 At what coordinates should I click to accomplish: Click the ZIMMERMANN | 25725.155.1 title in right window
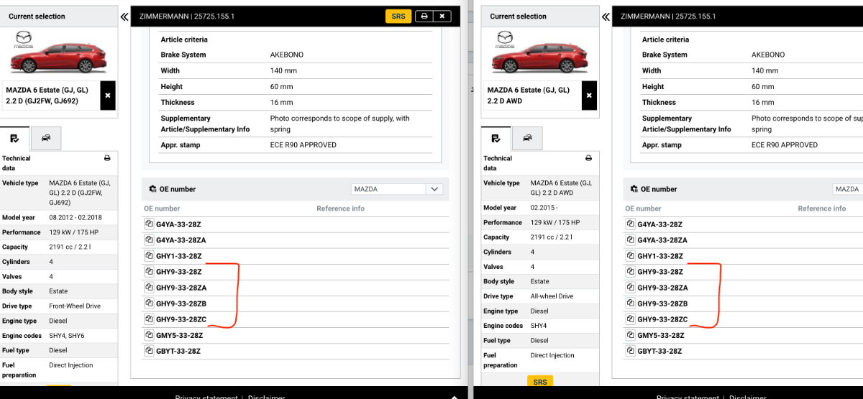click(668, 16)
